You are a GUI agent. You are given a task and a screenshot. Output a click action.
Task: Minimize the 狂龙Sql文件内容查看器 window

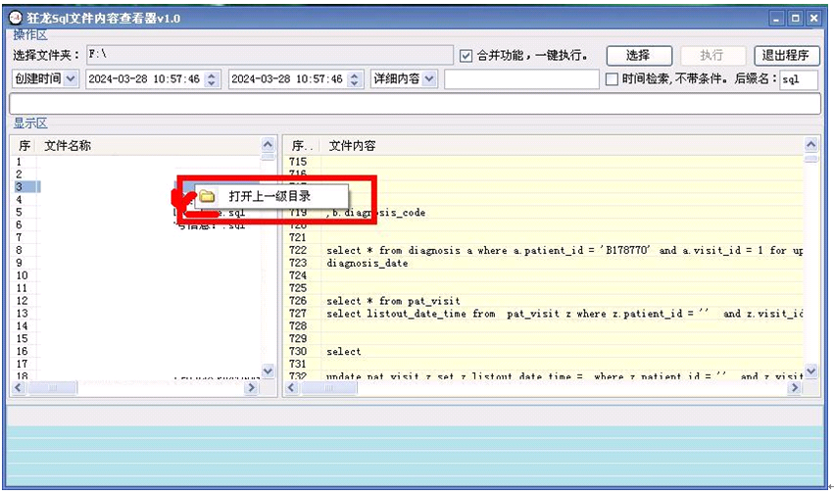click(x=777, y=19)
